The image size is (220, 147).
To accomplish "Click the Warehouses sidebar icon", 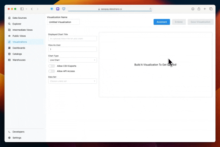I will tap(9, 60).
